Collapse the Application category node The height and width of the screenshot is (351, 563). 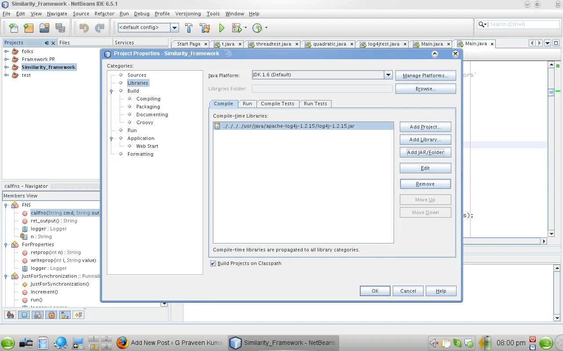(111, 139)
